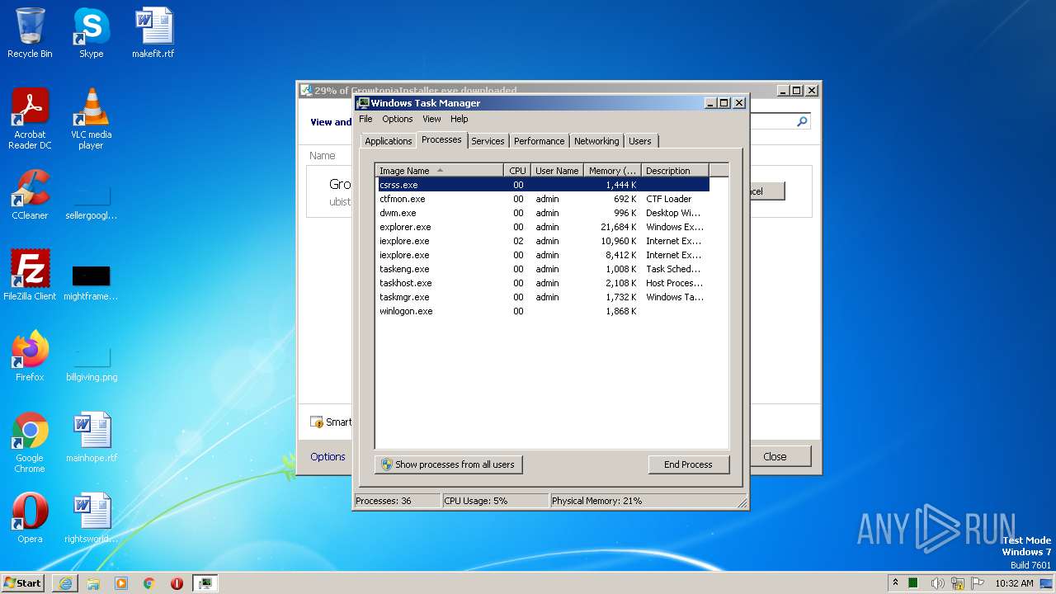Launch Skype from the desktop
This screenshot has width=1056, height=594.
coord(91,33)
